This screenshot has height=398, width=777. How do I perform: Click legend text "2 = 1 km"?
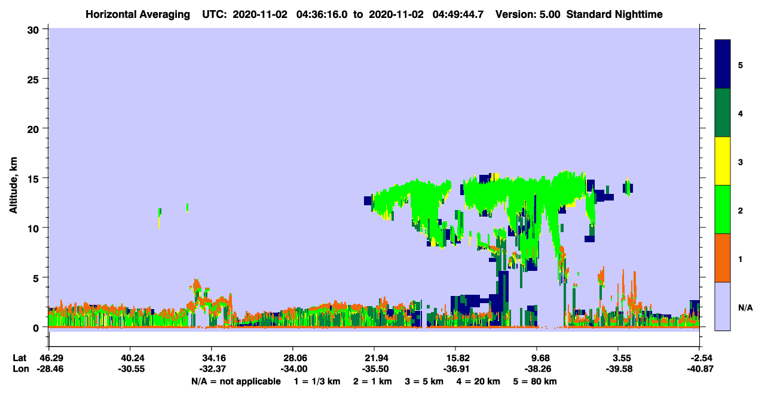[372, 381]
